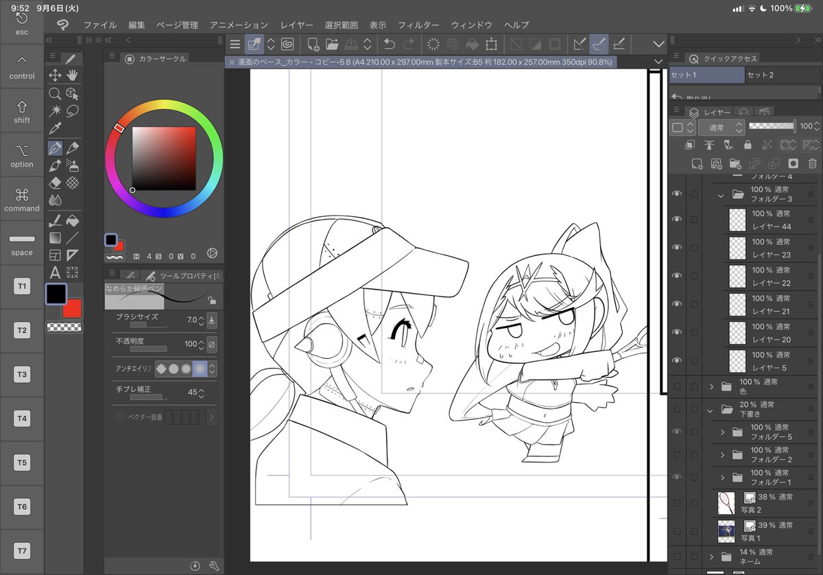Expand the 色 folder
823x575 pixels.
pos(711,387)
